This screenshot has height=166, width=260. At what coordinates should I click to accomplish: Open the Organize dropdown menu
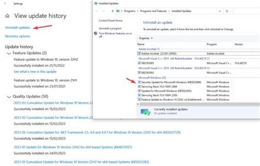146,38
